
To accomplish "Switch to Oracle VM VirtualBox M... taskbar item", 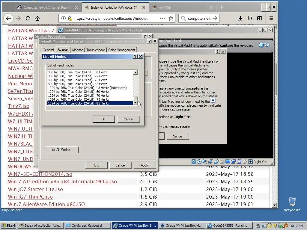I will pyautogui.click(x=182, y=226).
